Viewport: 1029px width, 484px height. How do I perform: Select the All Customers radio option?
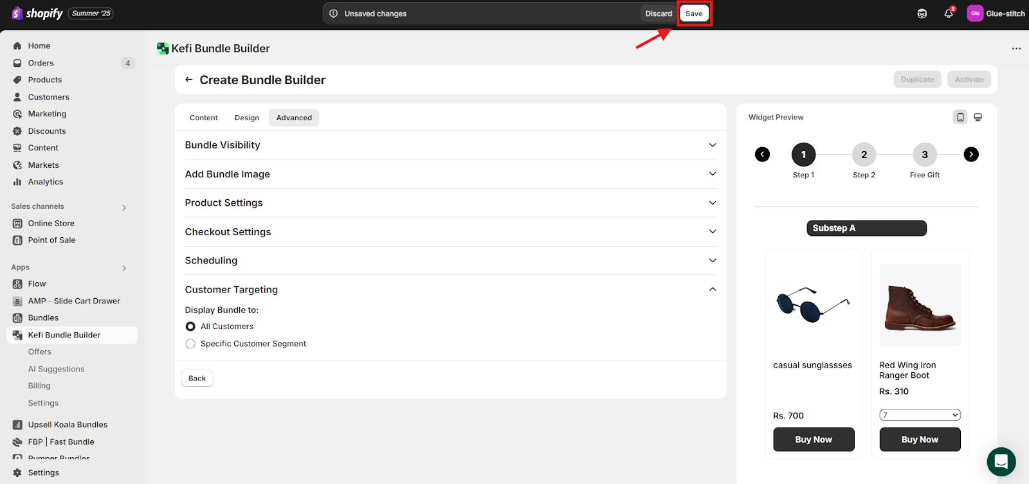click(x=190, y=327)
